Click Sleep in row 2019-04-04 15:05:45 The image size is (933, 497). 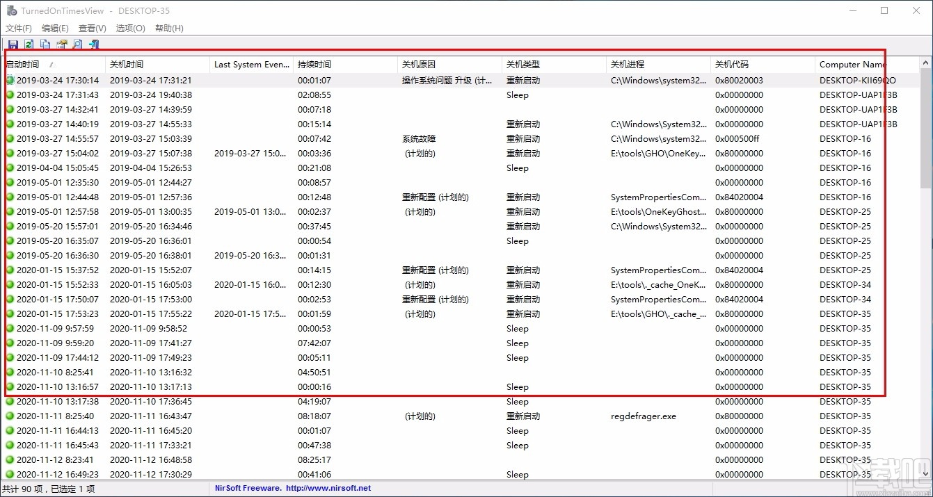tap(518, 168)
